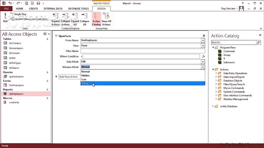Select Comment program flow item

tap(229, 51)
